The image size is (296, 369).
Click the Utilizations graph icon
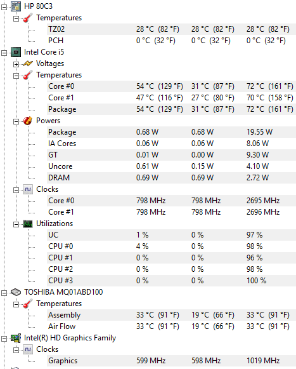pyautogui.click(x=28, y=224)
